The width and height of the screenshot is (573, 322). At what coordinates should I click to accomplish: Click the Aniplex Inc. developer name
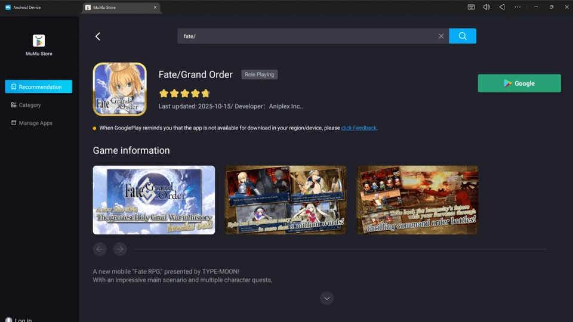point(286,106)
